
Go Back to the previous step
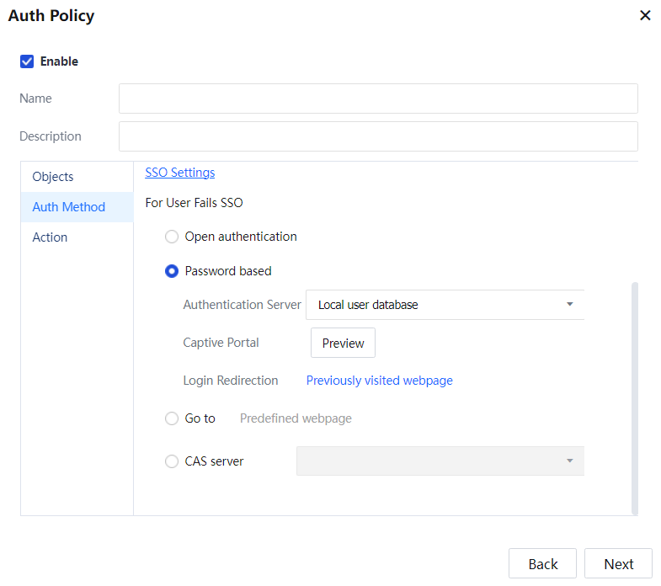[542, 564]
